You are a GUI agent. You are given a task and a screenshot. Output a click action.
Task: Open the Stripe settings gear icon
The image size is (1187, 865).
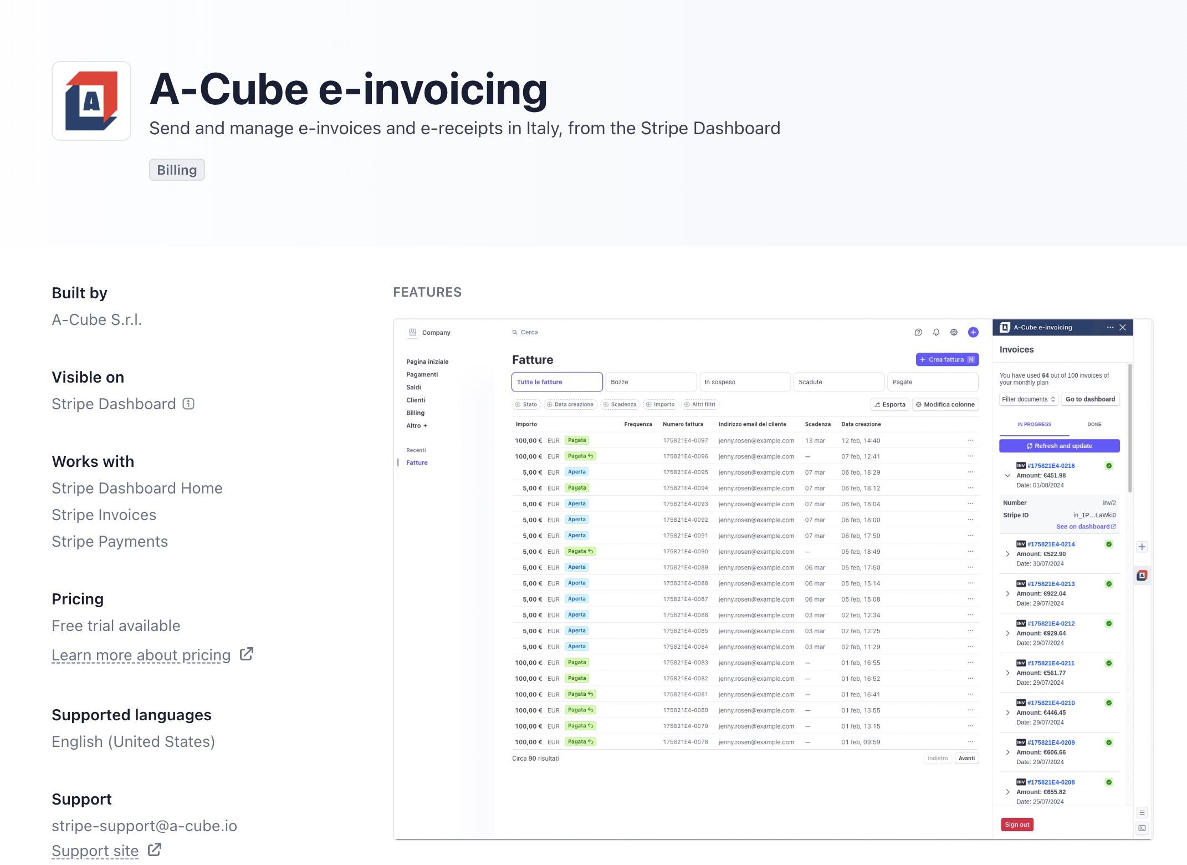[x=954, y=332]
